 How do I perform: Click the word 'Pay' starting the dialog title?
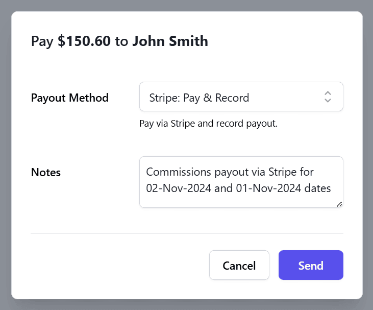[x=42, y=41]
